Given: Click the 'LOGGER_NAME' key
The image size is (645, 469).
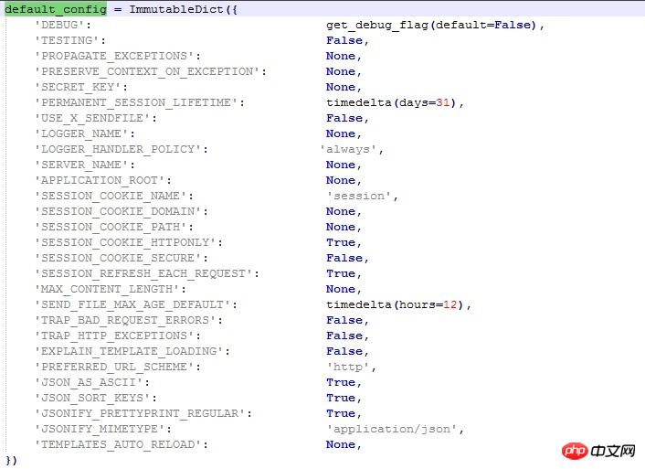Looking at the screenshot, I should 81,133.
